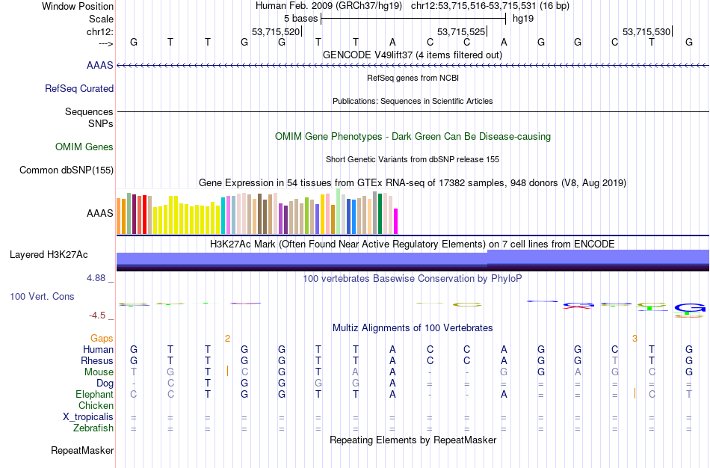Click the Common dbSNP(155) track label
Viewport: 710px width, 468px height.
[66, 170]
